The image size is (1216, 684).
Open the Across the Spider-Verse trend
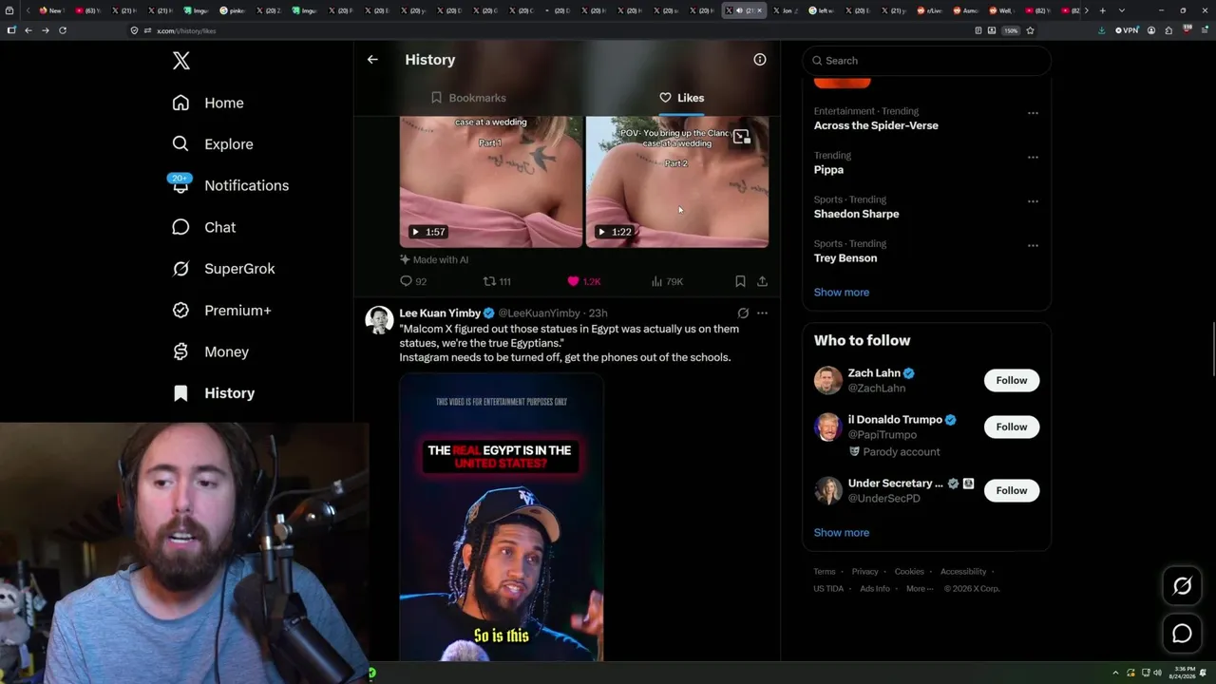[x=876, y=125]
